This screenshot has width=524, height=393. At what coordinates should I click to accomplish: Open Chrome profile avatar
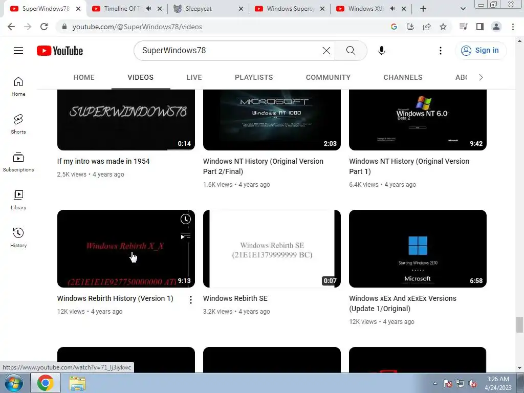(496, 27)
